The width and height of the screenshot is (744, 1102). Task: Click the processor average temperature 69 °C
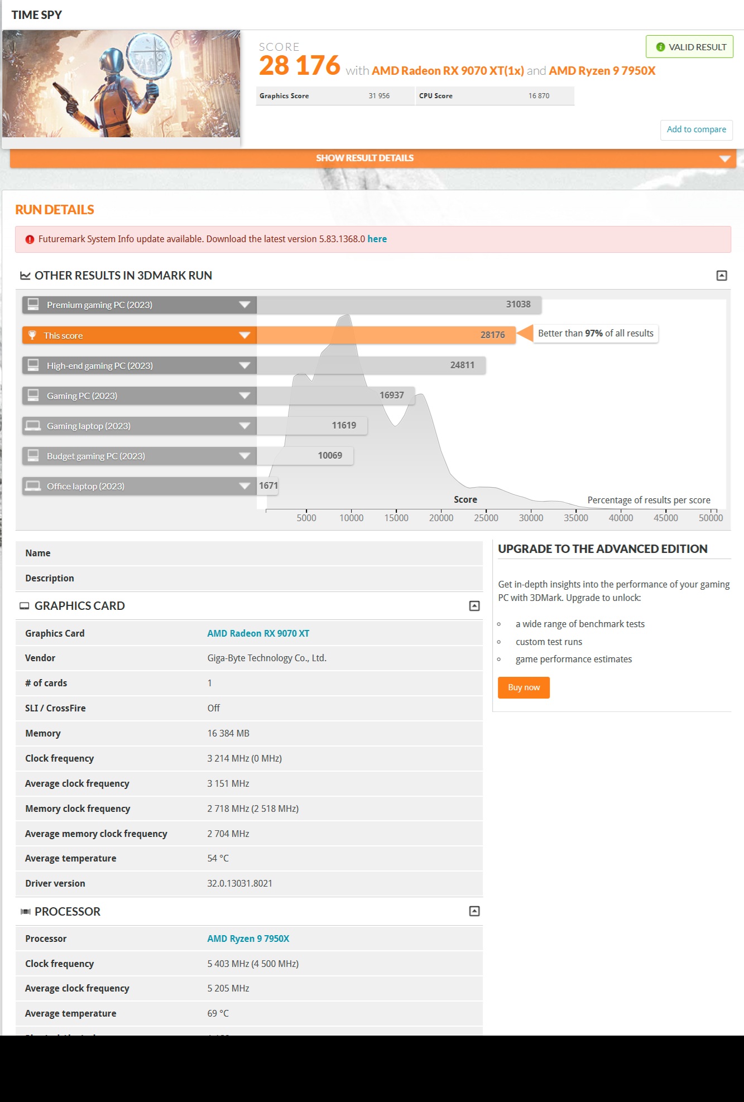click(x=218, y=1013)
